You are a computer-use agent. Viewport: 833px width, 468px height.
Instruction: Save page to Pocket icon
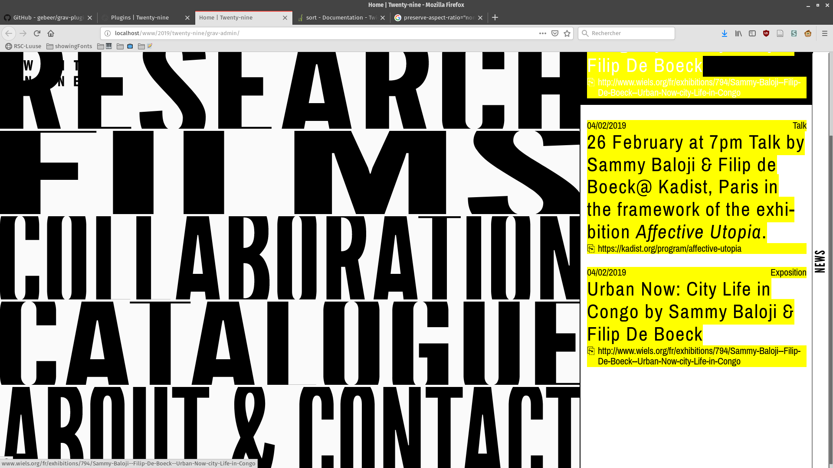pos(555,33)
